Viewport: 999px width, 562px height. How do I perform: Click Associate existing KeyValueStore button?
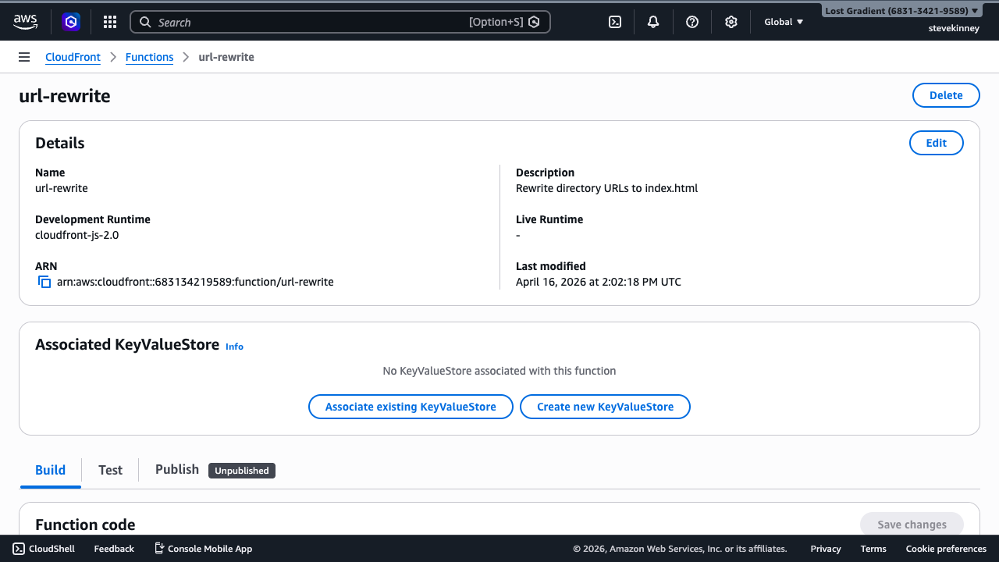[411, 407]
